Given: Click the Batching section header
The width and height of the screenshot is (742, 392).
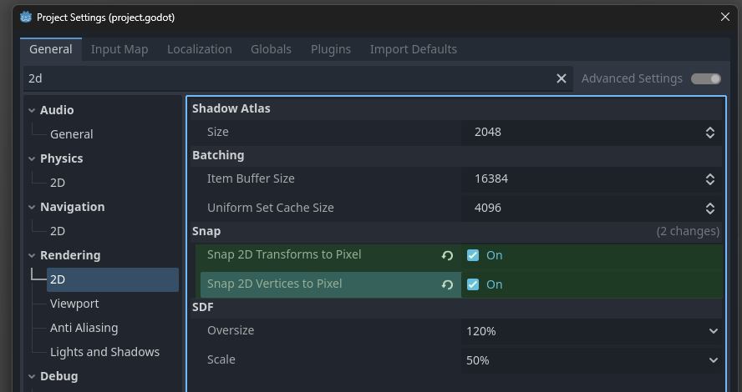Looking at the screenshot, I should (x=218, y=155).
